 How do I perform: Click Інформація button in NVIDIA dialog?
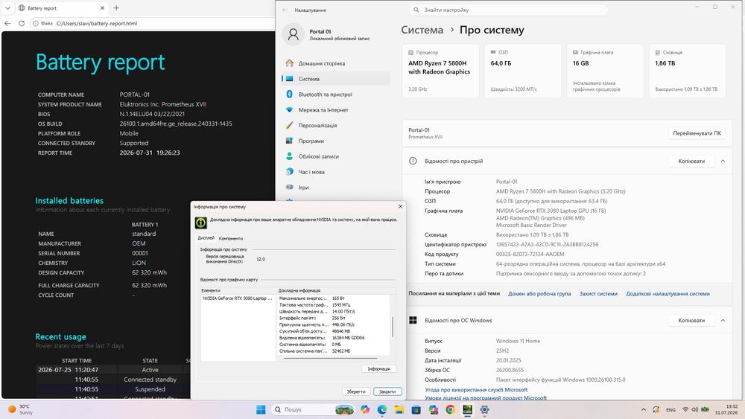378,368
